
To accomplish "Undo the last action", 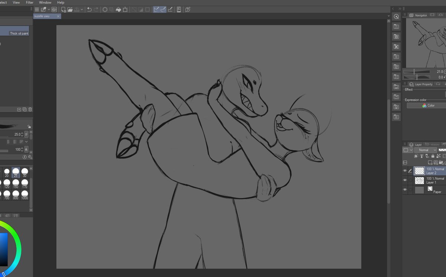I will click(90, 9).
